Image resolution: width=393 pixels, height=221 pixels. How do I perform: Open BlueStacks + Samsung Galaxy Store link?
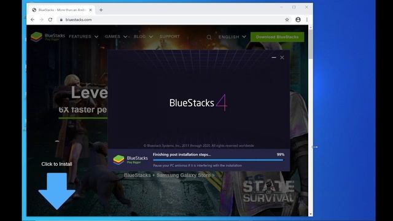[169, 175]
